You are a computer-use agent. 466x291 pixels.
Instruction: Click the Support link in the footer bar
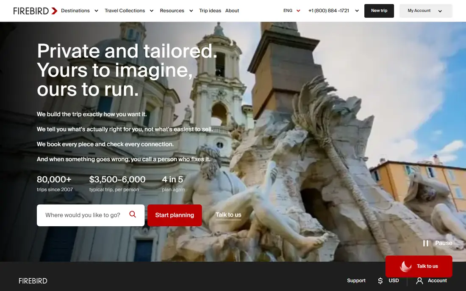356,280
